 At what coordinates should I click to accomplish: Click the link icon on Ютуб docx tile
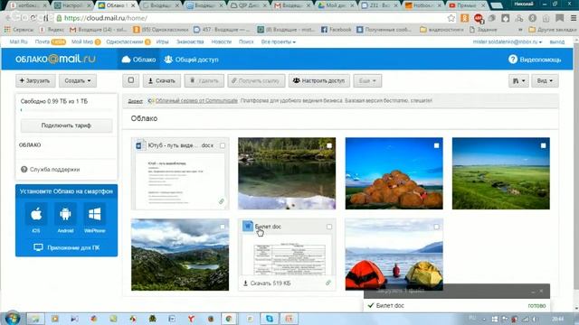[221, 201]
